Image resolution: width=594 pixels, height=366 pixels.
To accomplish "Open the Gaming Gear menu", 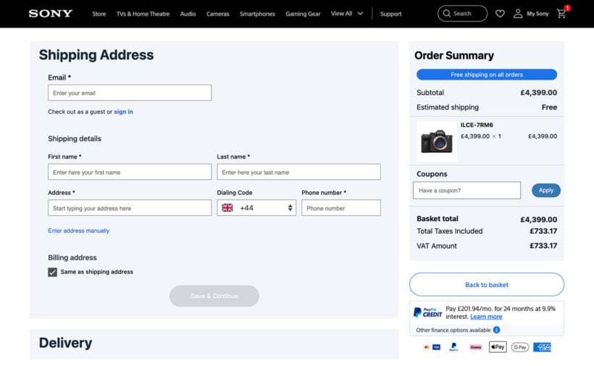I will [x=303, y=14].
